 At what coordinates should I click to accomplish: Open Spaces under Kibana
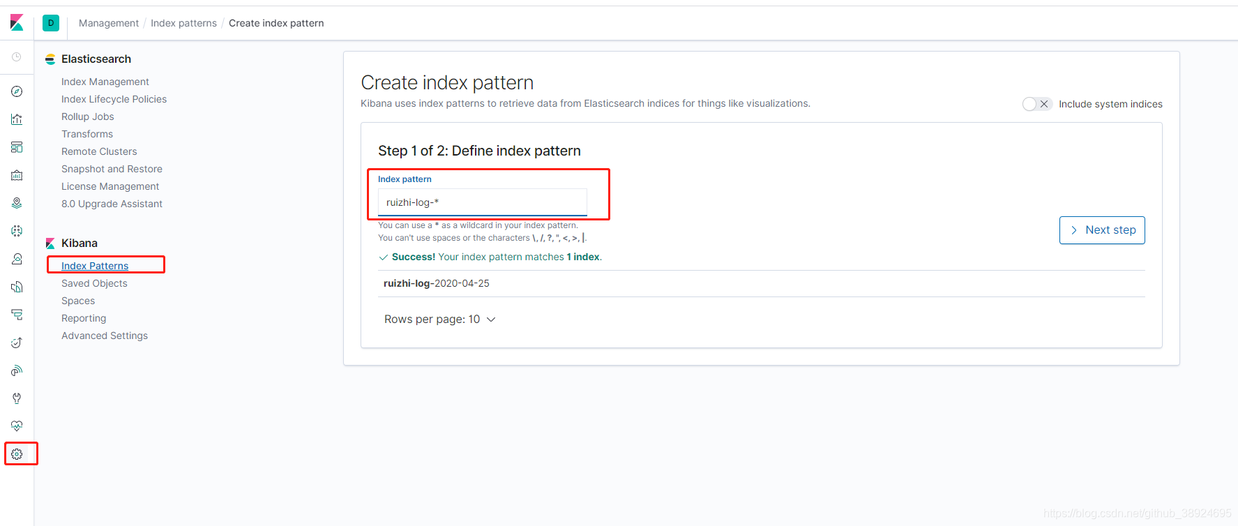tap(78, 301)
